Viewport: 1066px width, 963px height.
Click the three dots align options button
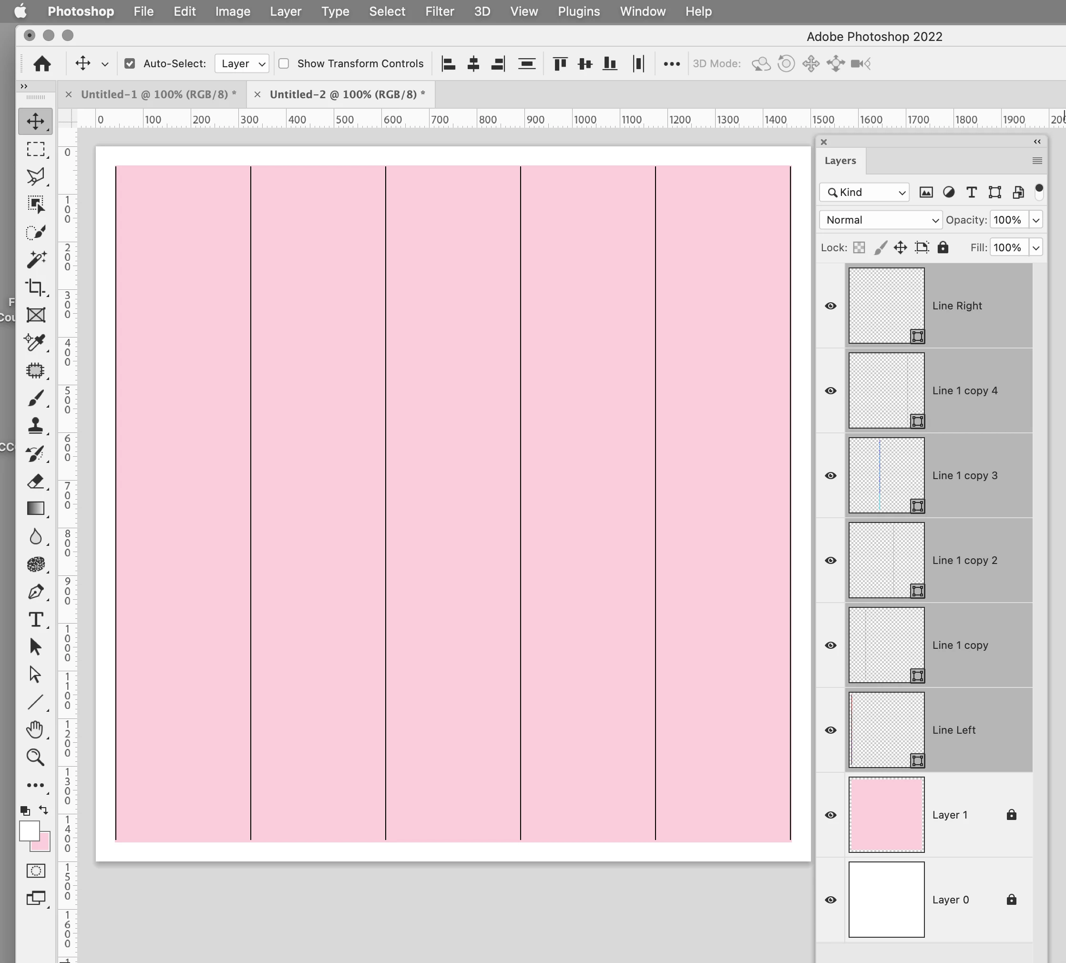[672, 64]
